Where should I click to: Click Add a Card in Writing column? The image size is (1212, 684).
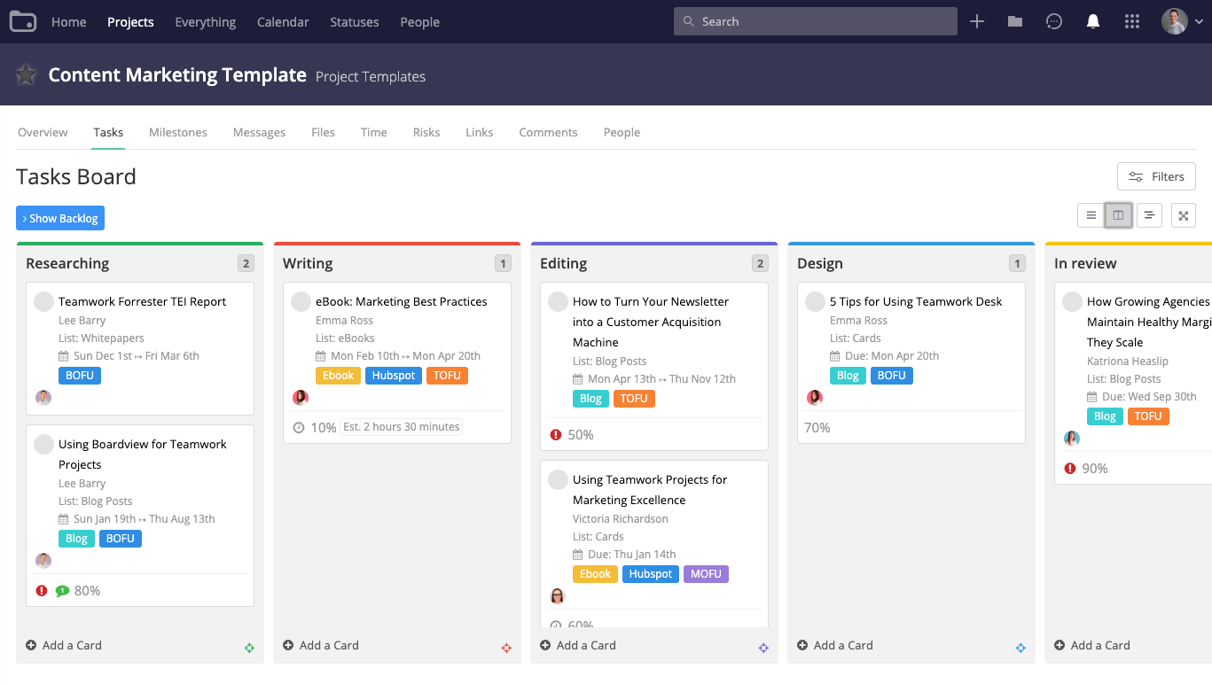(320, 645)
